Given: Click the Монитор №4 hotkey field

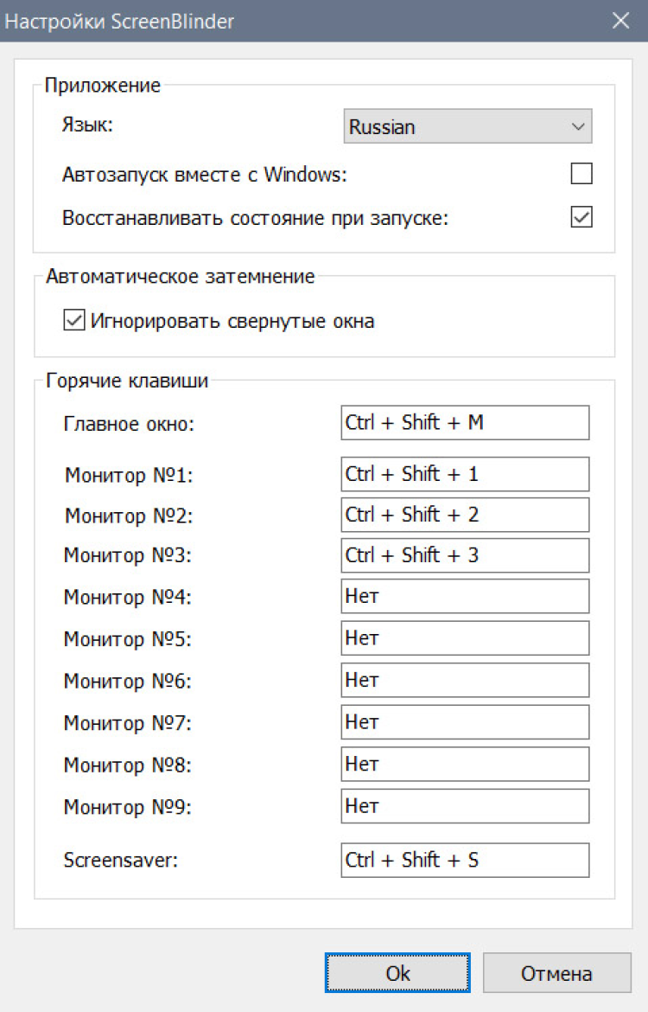Looking at the screenshot, I should pos(465,596).
